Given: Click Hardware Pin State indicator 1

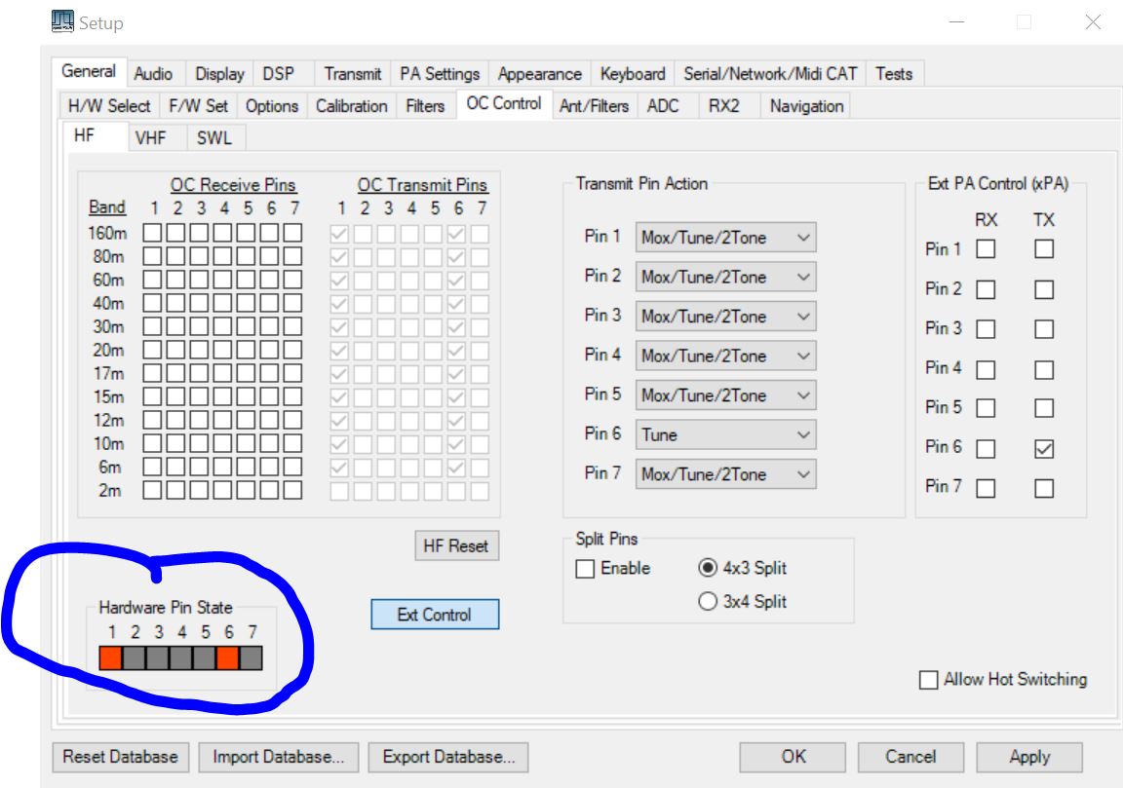Looking at the screenshot, I should coord(111,658).
